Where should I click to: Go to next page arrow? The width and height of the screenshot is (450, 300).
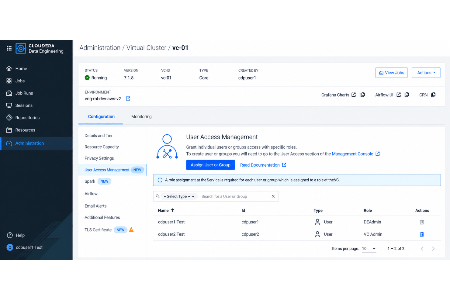click(x=433, y=249)
